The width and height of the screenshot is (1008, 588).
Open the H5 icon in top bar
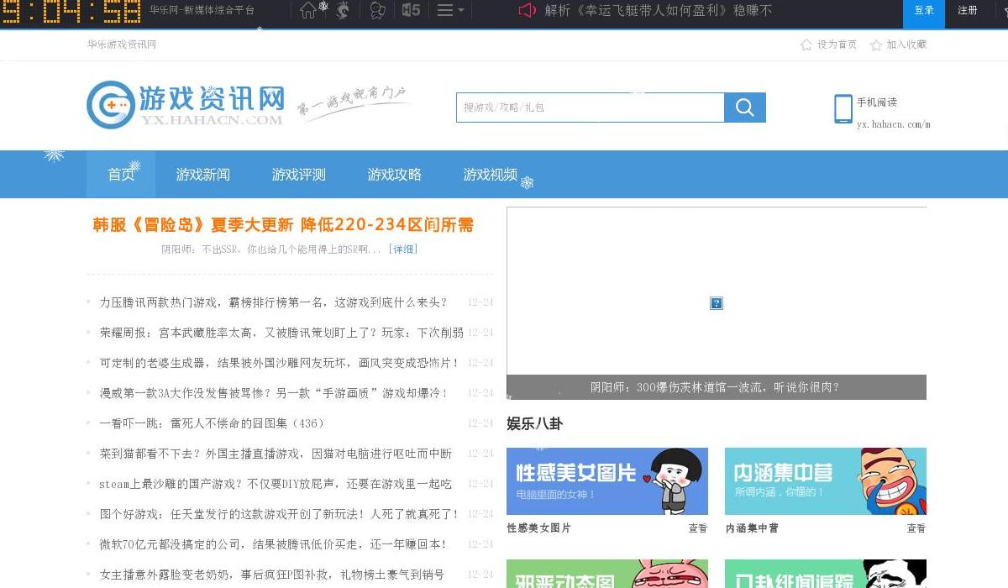point(411,10)
